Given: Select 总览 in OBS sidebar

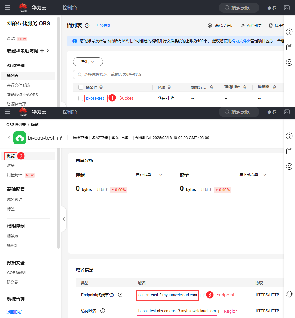Looking at the screenshot, I should click(x=11, y=39).
